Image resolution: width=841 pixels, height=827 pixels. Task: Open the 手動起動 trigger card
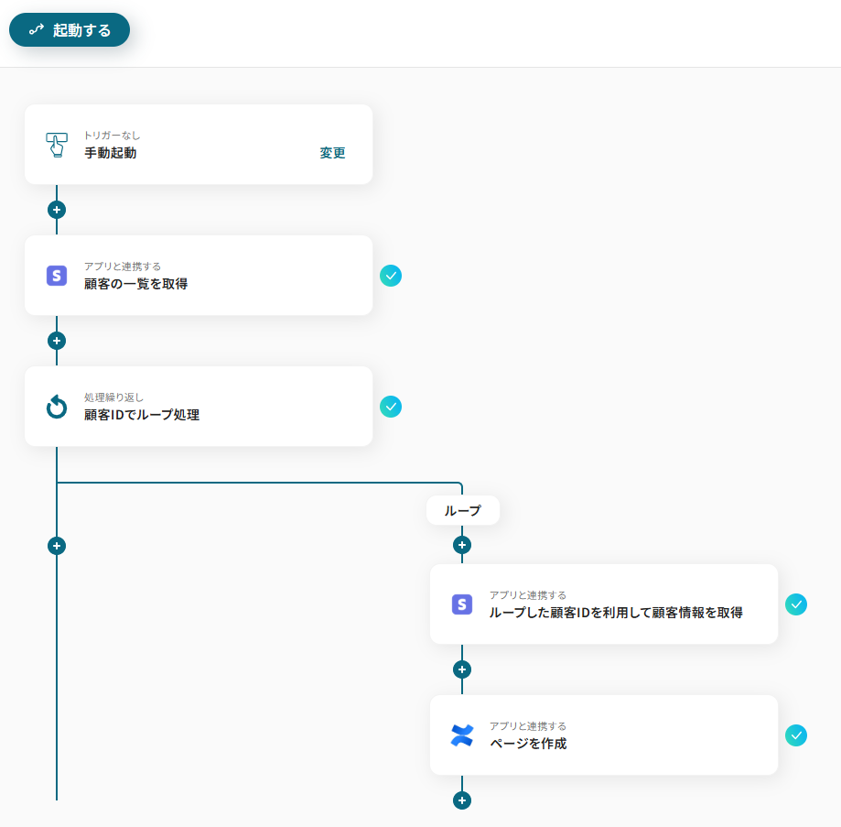pyautogui.click(x=199, y=145)
